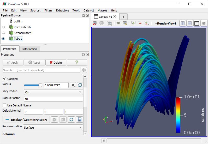208x144 pixels.
Task: Split RenderView1 horizontally
Action: [x=183, y=23]
